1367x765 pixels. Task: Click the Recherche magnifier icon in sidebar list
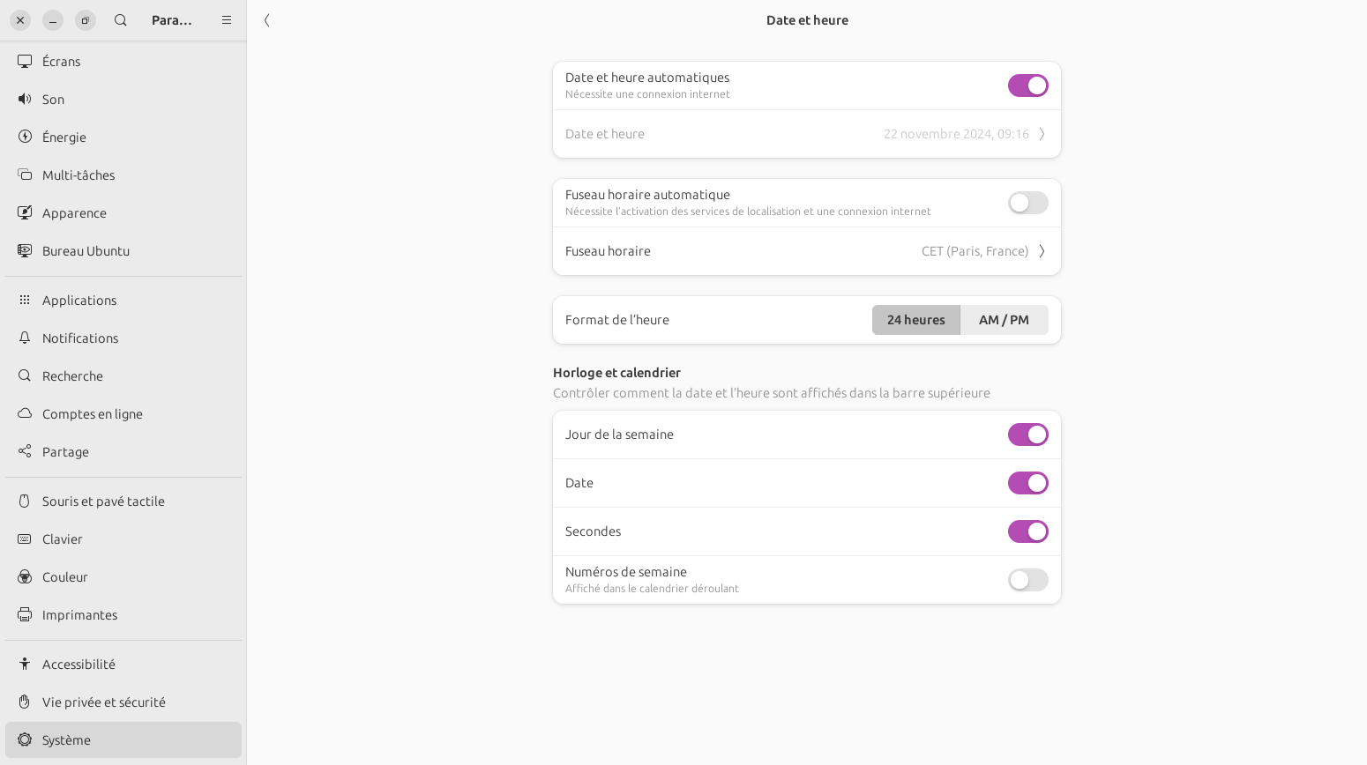click(25, 375)
